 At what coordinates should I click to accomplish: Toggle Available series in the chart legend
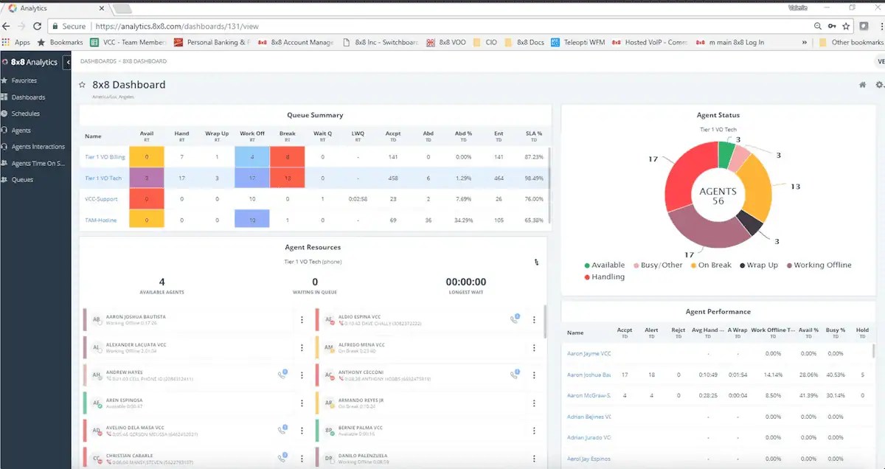pos(604,265)
